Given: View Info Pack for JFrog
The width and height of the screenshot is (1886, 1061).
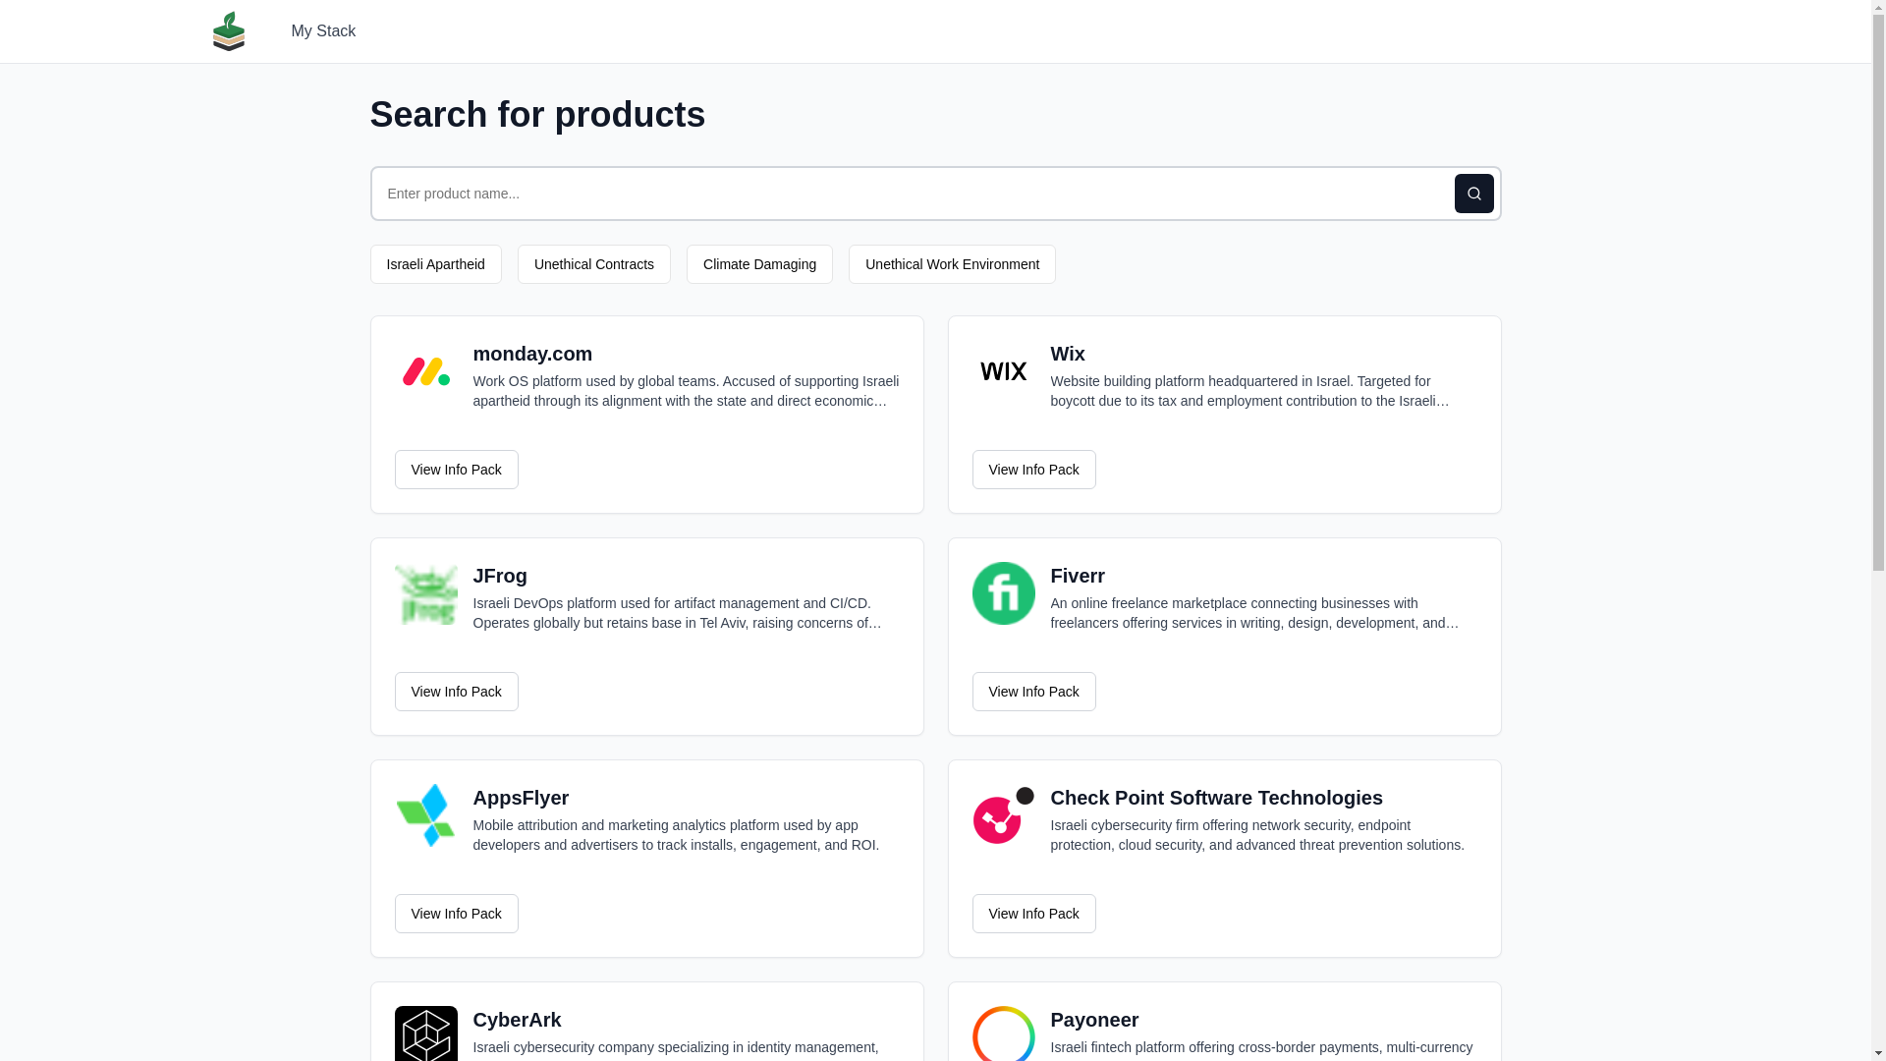Looking at the screenshot, I should (x=457, y=692).
